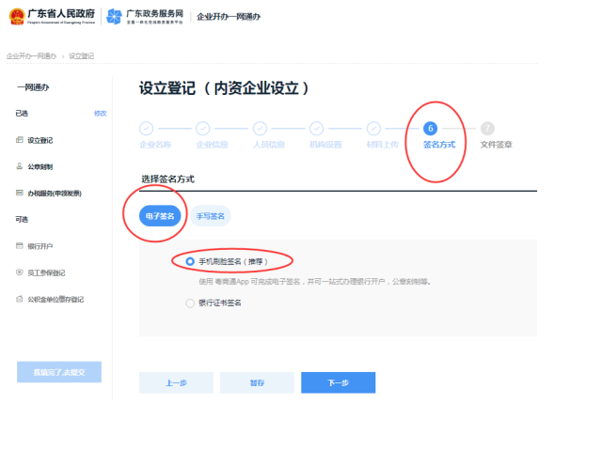Viewport: 602px width, 451px height.
Task: Click the 可选 sidebar section label
Action: click(x=22, y=219)
